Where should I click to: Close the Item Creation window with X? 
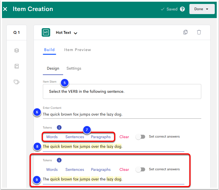tap(5, 9)
